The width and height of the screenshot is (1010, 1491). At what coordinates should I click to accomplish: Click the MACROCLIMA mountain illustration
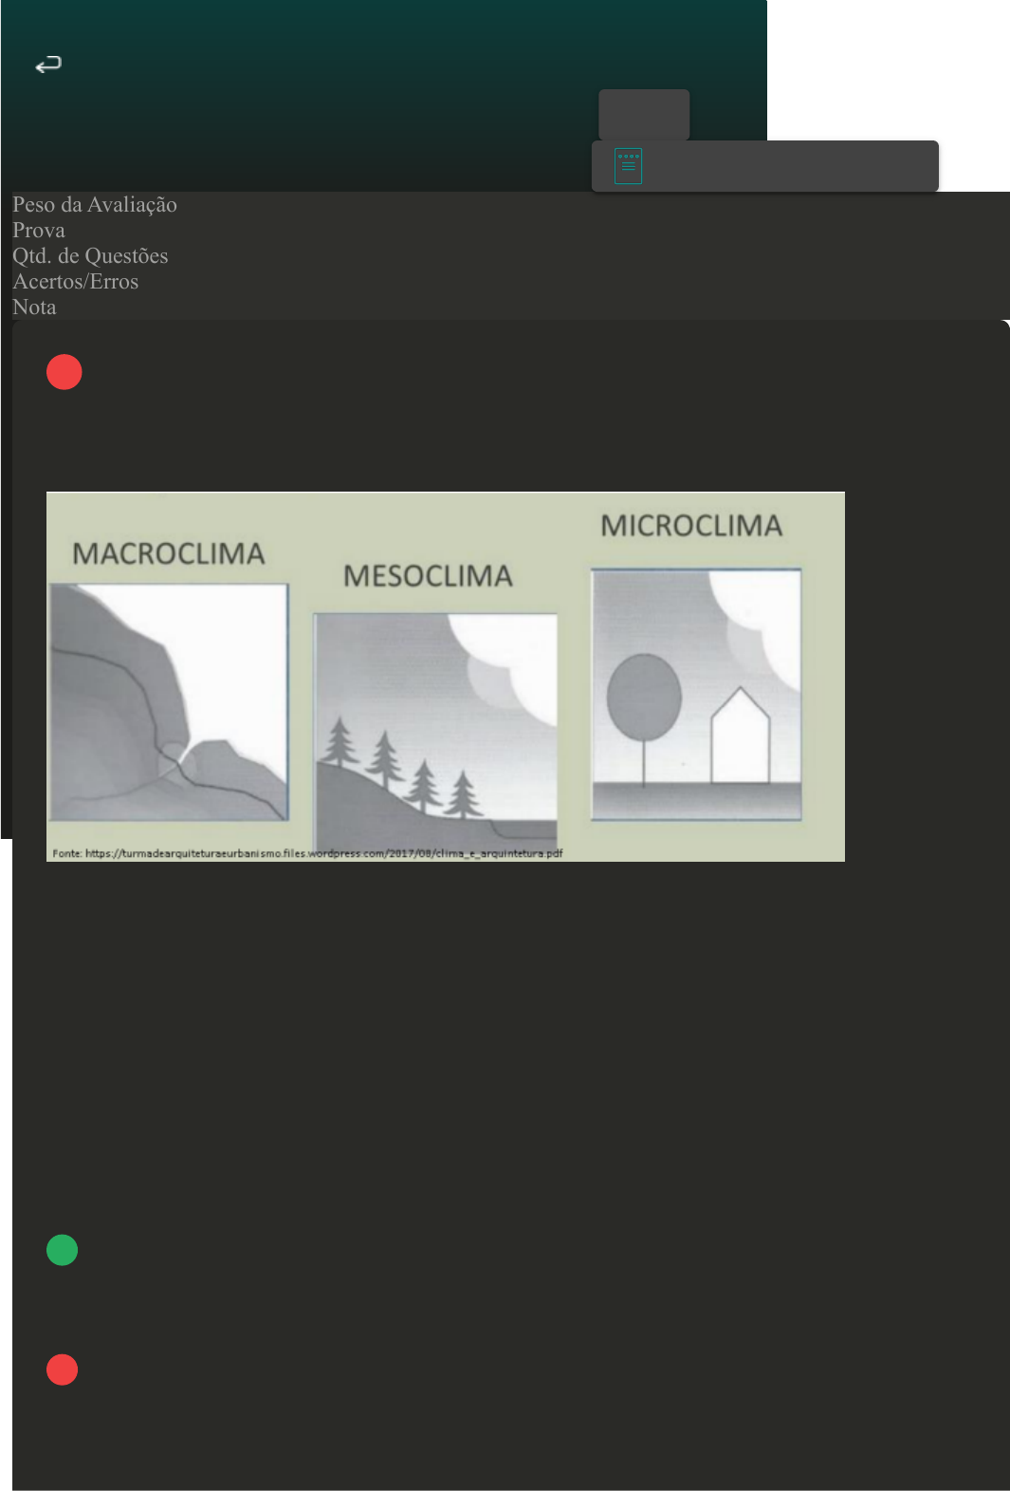click(169, 702)
